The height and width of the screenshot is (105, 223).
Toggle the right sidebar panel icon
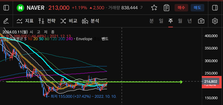pos(215,8)
